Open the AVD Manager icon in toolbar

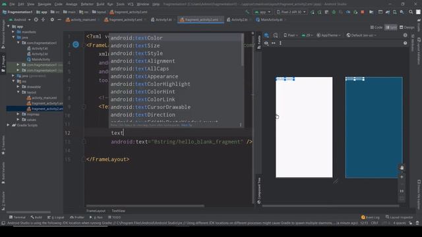(395, 12)
